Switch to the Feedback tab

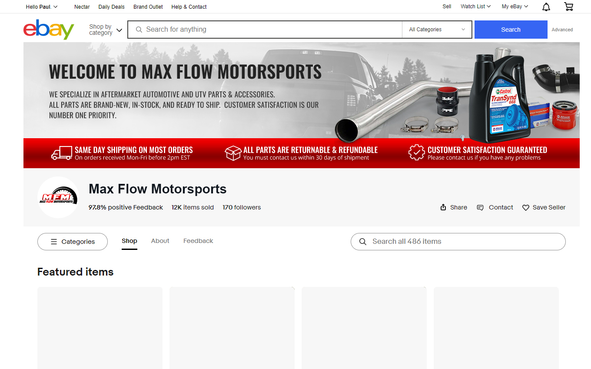[x=198, y=241]
